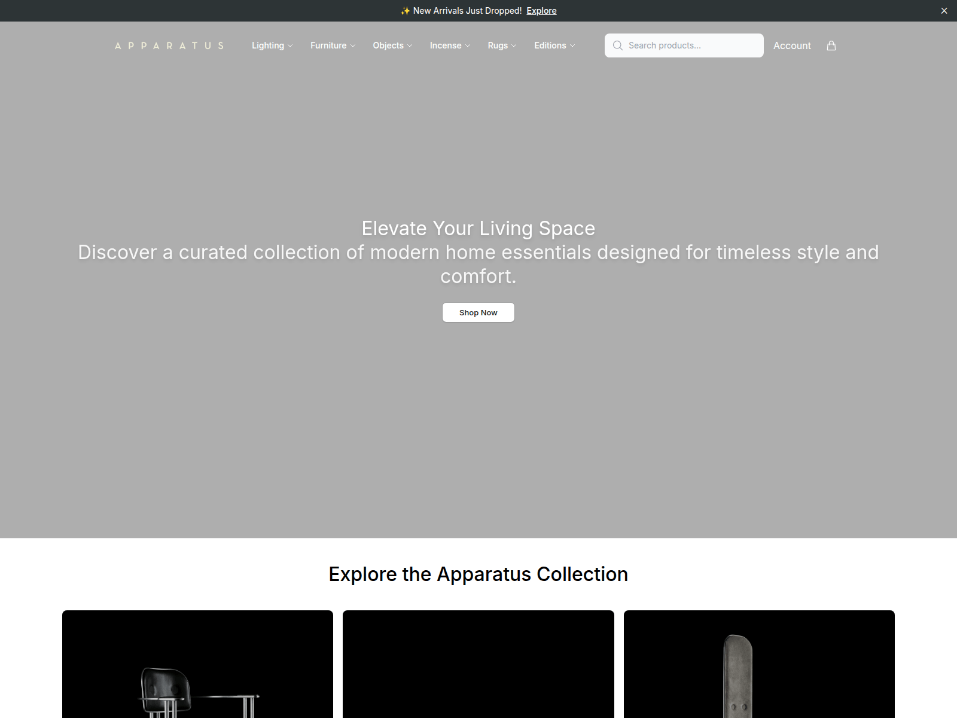Focus the Search products field
Viewport: 957px width, 718px height.
(684, 45)
